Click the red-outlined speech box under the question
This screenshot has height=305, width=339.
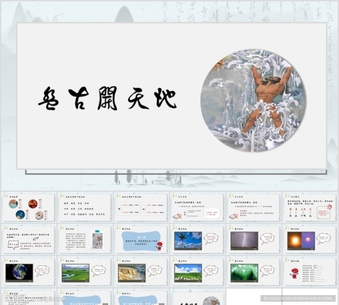[x=13, y=245]
